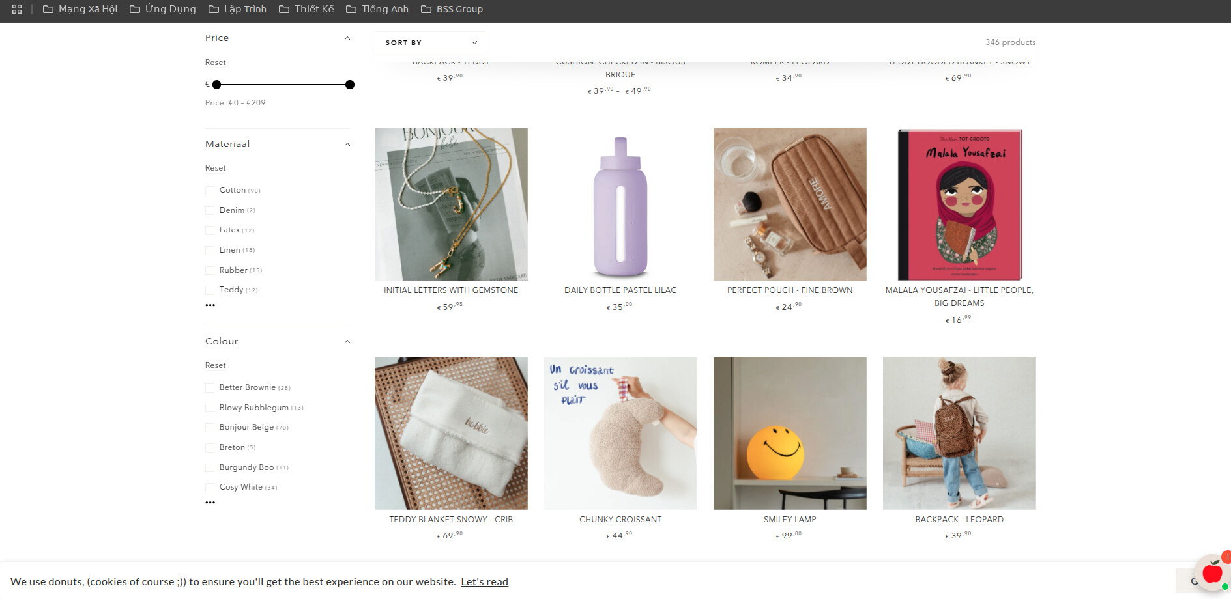Show more Materiaal options via three dots
Viewport: 1231px width, 599px height.
click(x=210, y=305)
